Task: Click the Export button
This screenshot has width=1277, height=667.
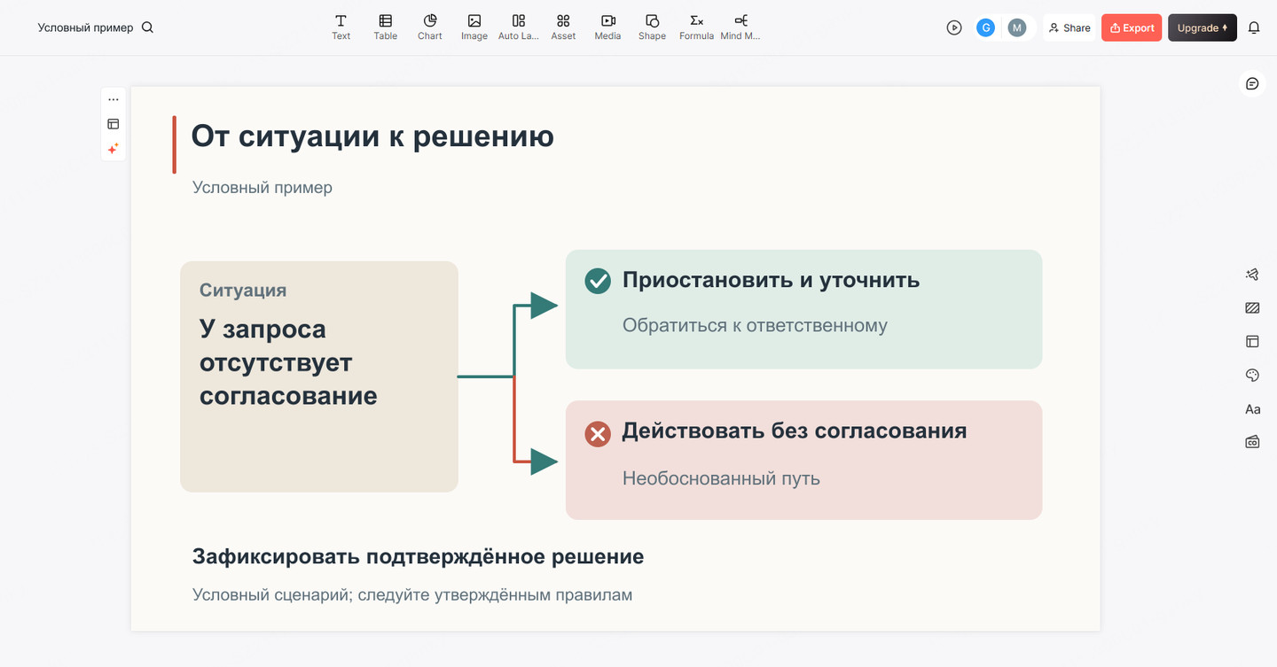Action: [x=1132, y=27]
